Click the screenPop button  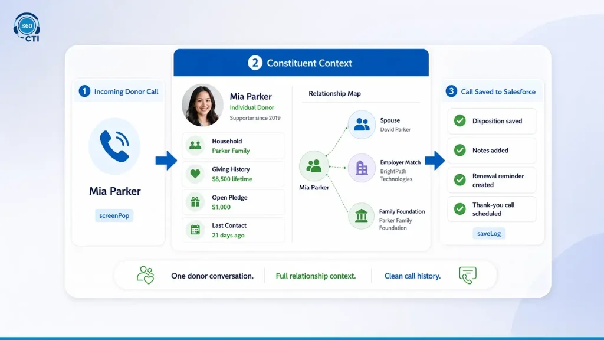pos(114,215)
